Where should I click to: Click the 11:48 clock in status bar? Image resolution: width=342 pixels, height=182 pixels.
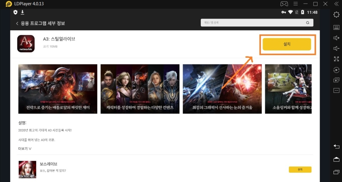coord(312,12)
